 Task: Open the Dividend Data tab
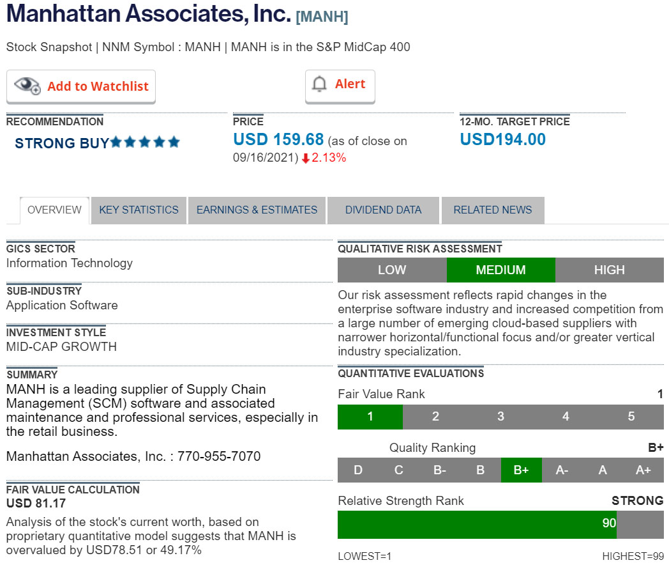(x=383, y=210)
